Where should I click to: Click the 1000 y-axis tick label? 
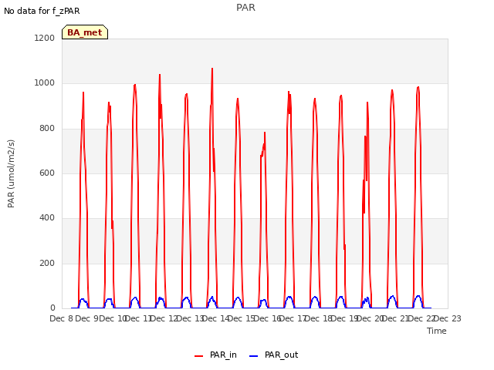(x=45, y=83)
